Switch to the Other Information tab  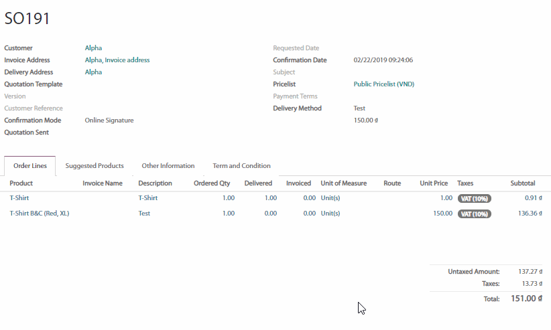(168, 166)
